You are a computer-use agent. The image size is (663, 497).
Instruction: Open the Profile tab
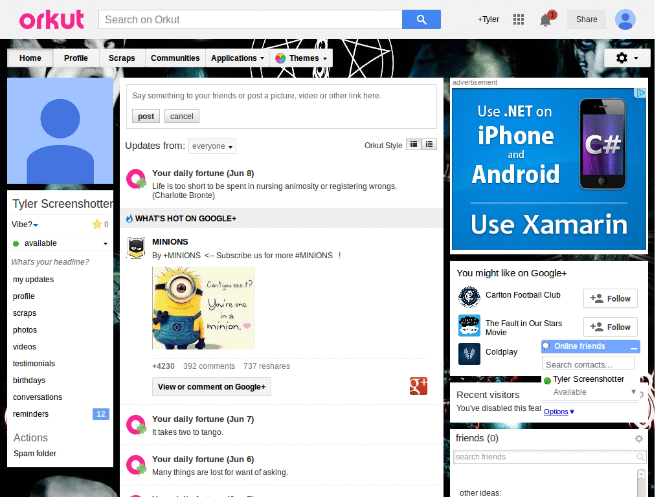tap(76, 58)
